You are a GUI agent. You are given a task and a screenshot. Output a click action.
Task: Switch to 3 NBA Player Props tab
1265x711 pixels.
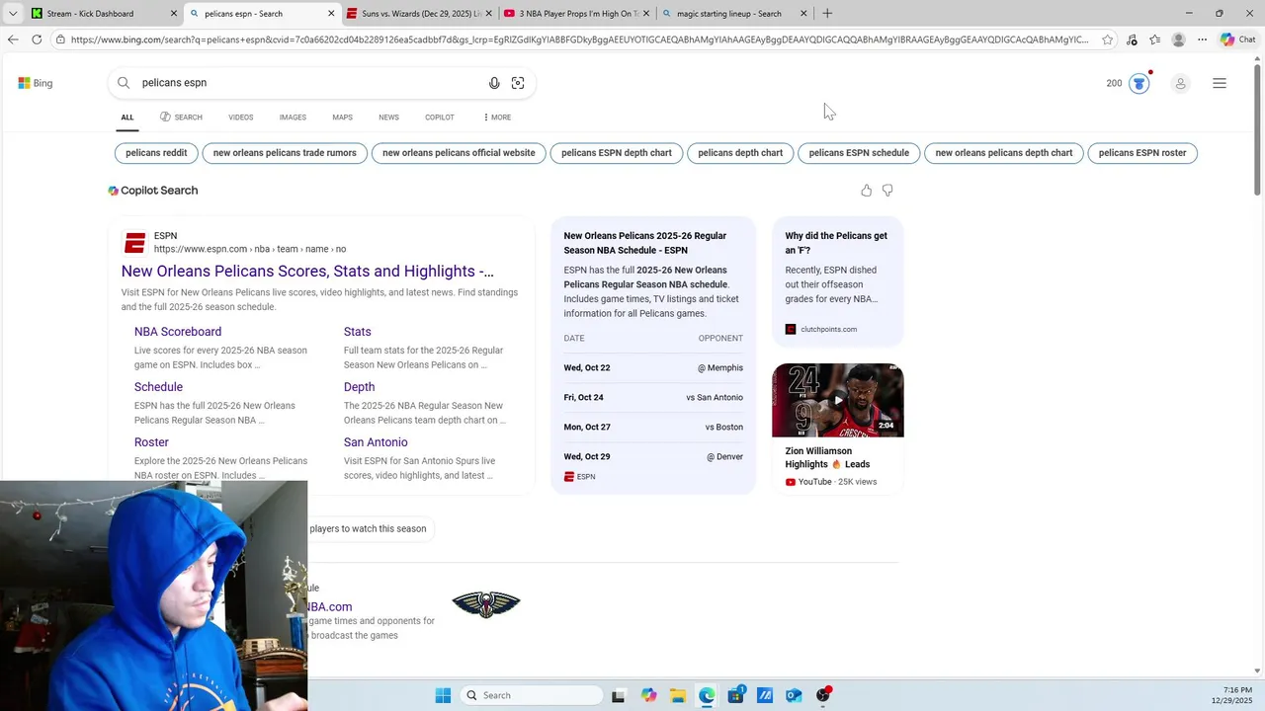pyautogui.click(x=576, y=14)
